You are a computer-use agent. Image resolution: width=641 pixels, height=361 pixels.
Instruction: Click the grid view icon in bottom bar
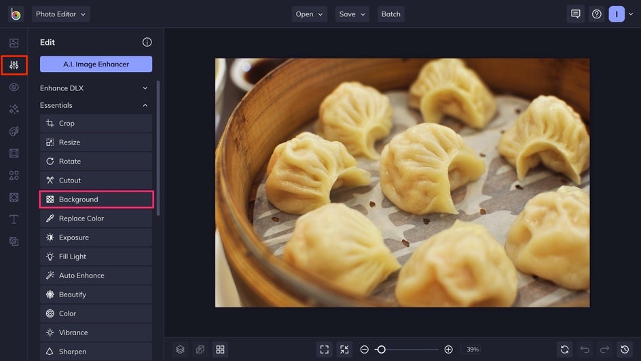(220, 349)
